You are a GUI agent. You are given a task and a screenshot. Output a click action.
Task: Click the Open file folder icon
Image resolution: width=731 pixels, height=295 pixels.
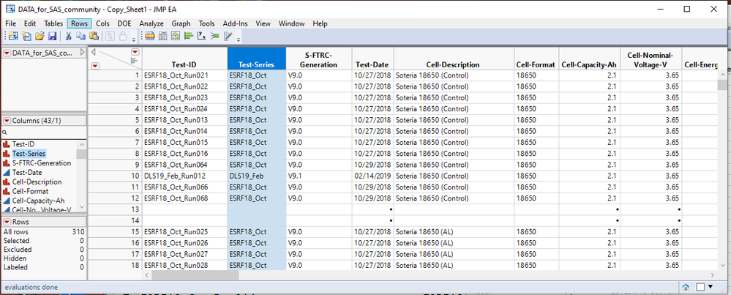point(40,35)
